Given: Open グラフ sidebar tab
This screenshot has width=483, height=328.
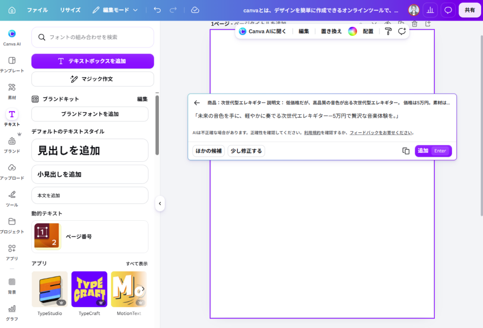Looking at the screenshot, I should [x=12, y=312].
